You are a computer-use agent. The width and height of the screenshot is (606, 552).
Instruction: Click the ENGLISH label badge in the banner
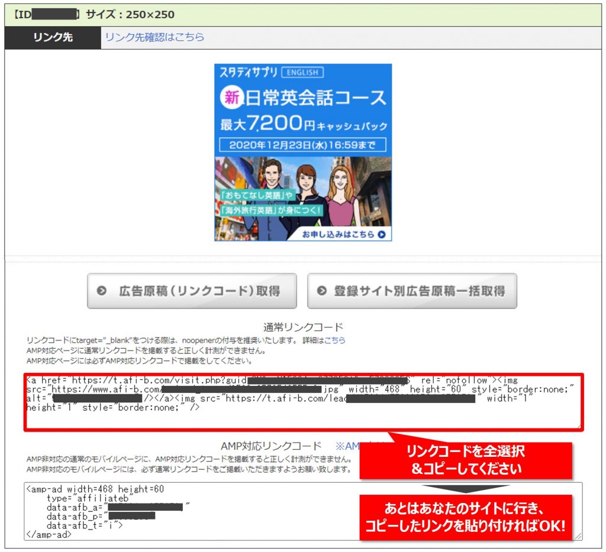302,73
